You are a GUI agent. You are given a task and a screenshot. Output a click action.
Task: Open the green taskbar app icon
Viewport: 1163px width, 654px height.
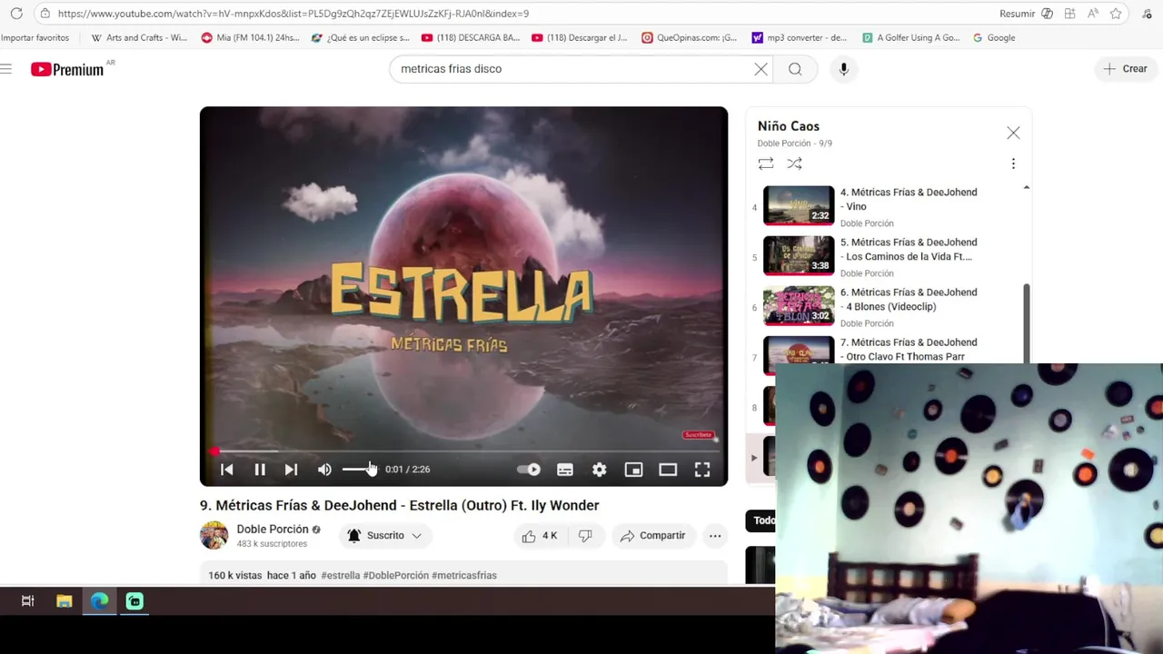pos(134,601)
